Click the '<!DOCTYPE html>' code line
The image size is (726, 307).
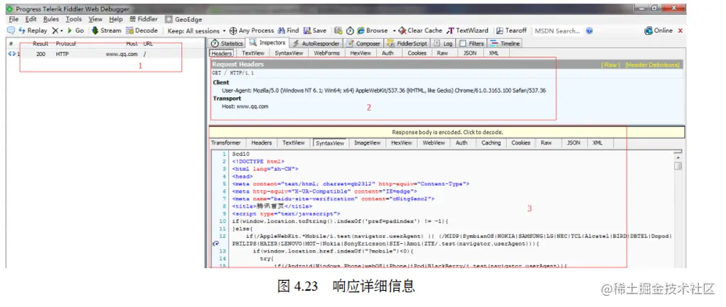tap(258, 162)
